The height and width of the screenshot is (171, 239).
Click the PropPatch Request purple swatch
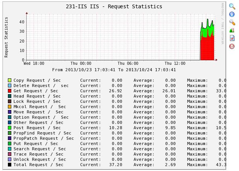[10, 138]
